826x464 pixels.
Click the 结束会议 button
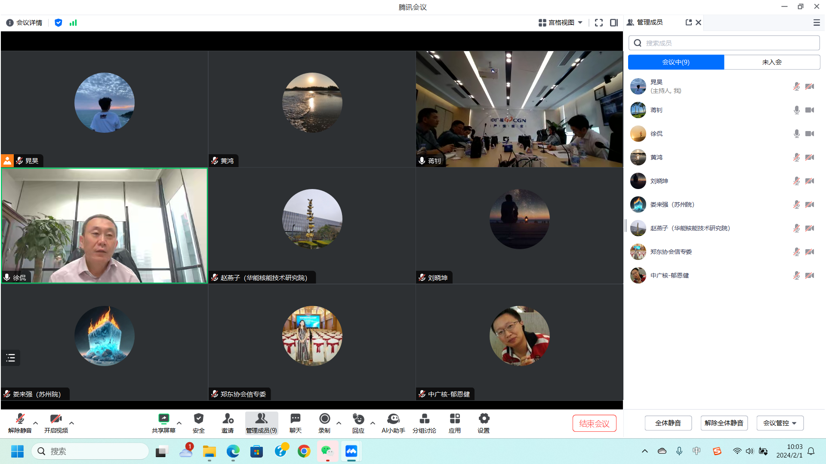click(x=594, y=424)
